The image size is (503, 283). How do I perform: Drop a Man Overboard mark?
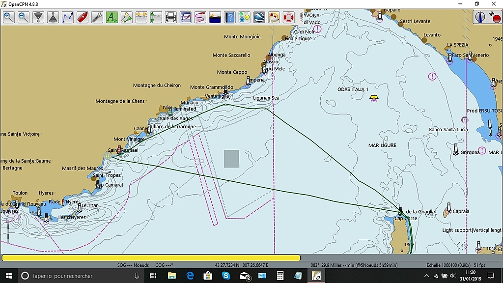coord(289,17)
